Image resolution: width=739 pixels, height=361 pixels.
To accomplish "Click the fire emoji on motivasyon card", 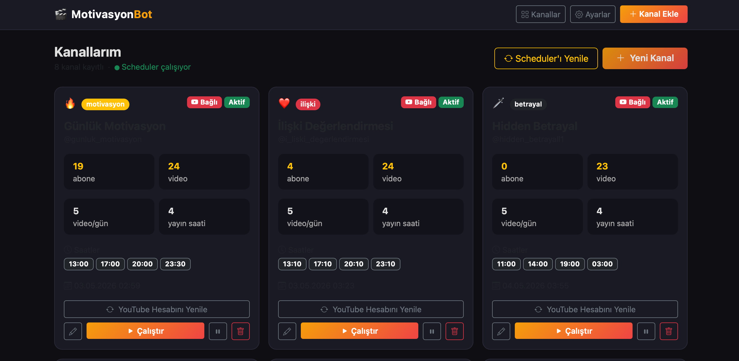I will (x=70, y=103).
